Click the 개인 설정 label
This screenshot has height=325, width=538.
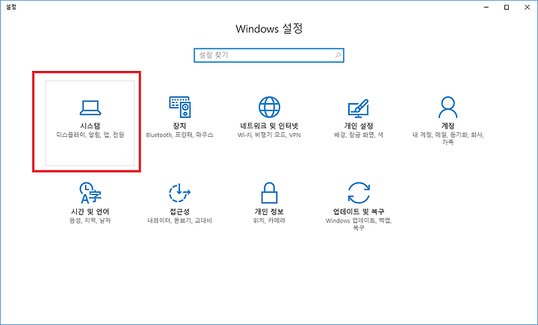[x=359, y=126]
